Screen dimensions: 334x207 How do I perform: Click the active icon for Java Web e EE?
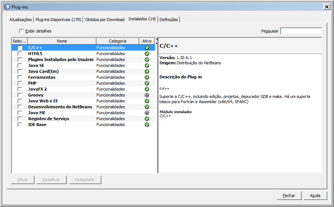coord(147,101)
